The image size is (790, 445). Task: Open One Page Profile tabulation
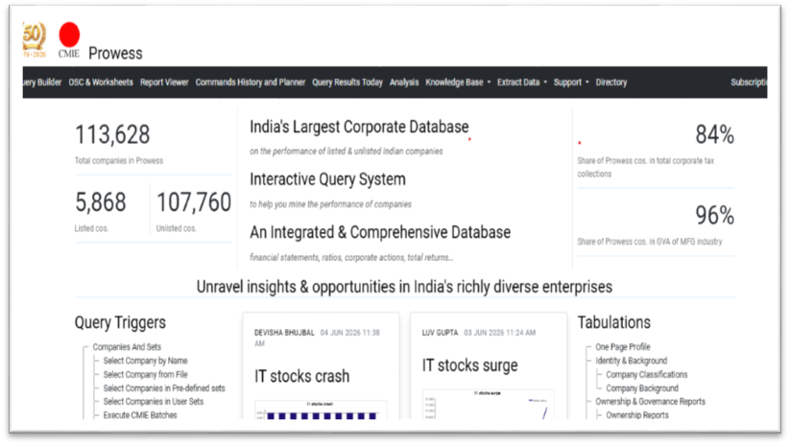[x=623, y=347]
